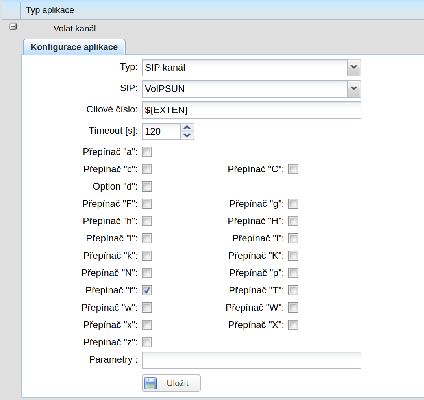
Task: Select Přepínač "K" uppercase checkbox
Action: pyautogui.click(x=293, y=256)
